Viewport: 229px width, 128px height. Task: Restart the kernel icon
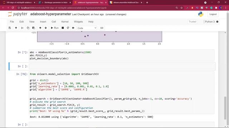68,28
